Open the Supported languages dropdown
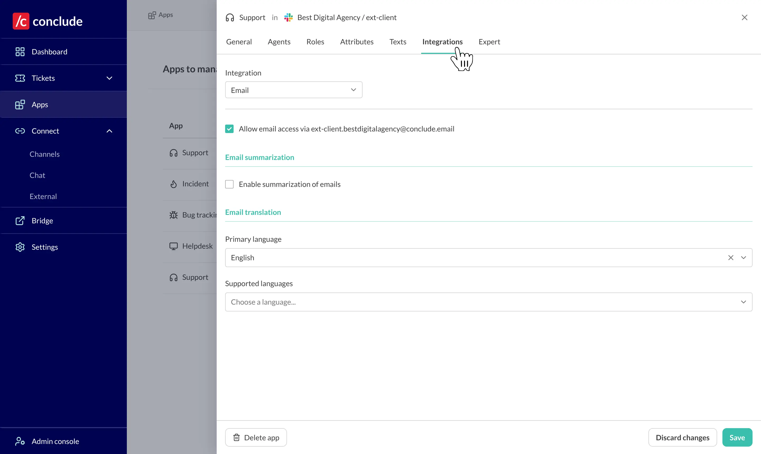Viewport: 761px width, 454px height. [x=489, y=302]
